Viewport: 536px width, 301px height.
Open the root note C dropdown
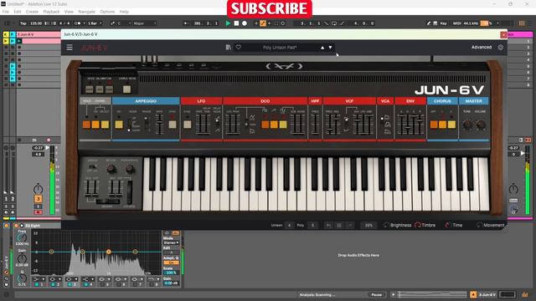[x=125, y=23]
